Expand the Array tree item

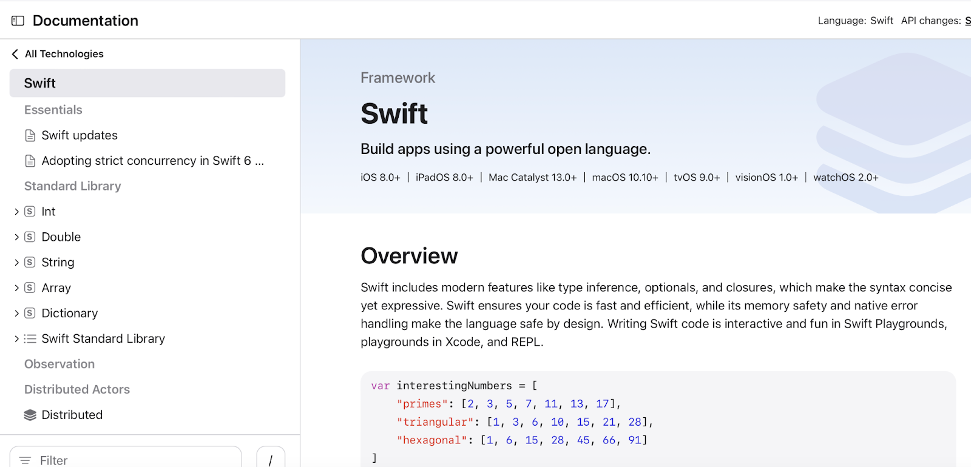(16, 288)
